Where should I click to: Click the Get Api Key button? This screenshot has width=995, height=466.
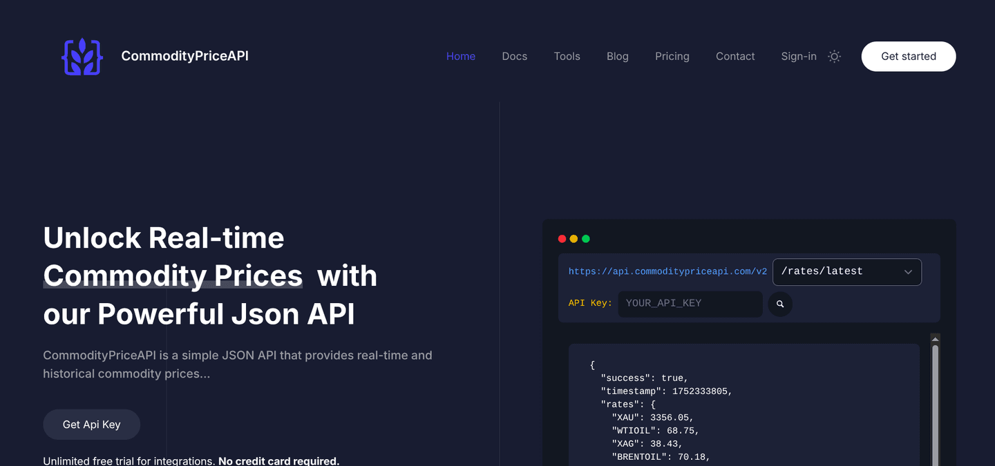point(92,425)
